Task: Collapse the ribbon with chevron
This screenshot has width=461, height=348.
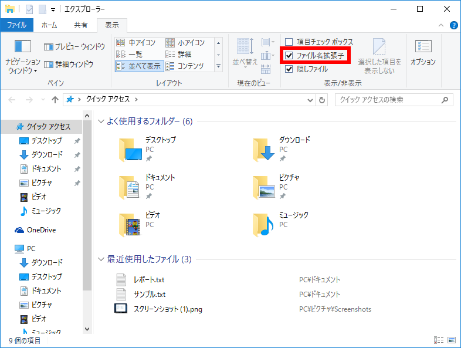Action: tap(441, 25)
